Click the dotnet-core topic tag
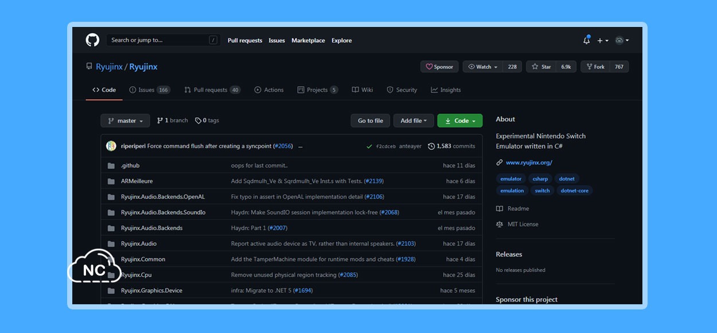The image size is (717, 333). 575,191
